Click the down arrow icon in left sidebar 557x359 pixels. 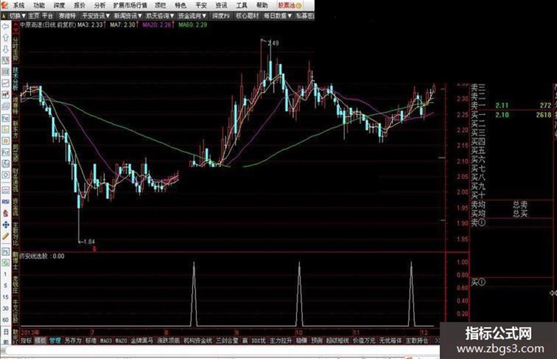click(x=5, y=49)
